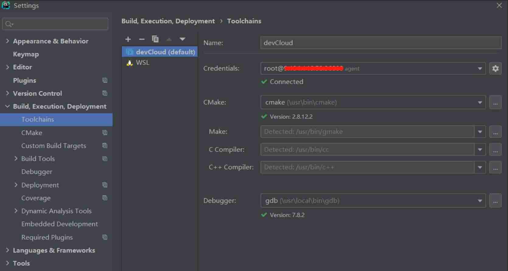Image resolution: width=508 pixels, height=271 pixels.
Task: Expand the Editor section
Action: (x=7, y=67)
